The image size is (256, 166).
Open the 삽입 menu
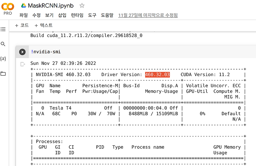tap(62, 15)
